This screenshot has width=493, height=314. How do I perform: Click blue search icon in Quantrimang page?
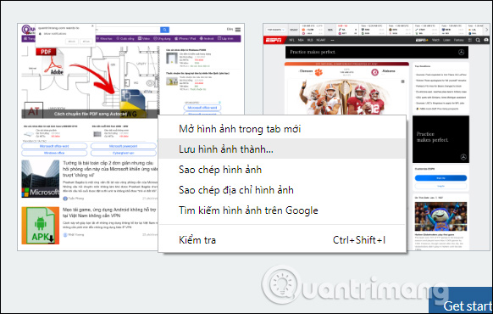pos(164,30)
